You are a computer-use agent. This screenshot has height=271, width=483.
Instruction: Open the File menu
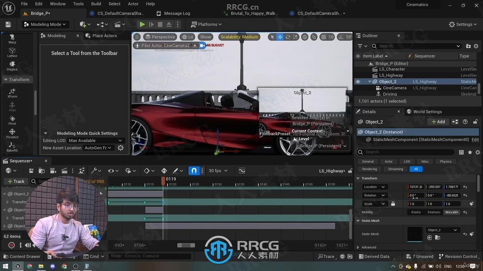[x=24, y=4]
